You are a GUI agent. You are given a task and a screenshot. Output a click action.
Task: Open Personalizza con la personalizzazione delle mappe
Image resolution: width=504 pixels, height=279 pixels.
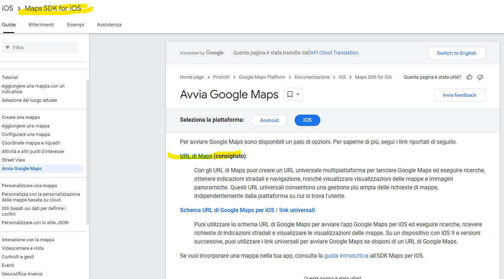pos(41,197)
